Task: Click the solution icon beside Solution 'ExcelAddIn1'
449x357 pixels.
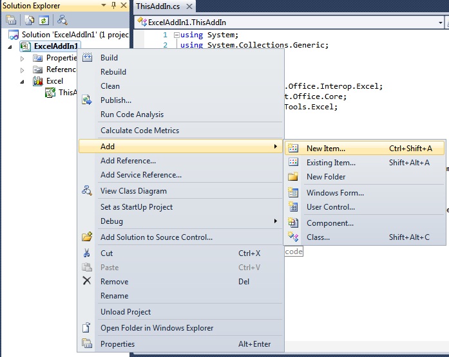Action: click(13, 35)
